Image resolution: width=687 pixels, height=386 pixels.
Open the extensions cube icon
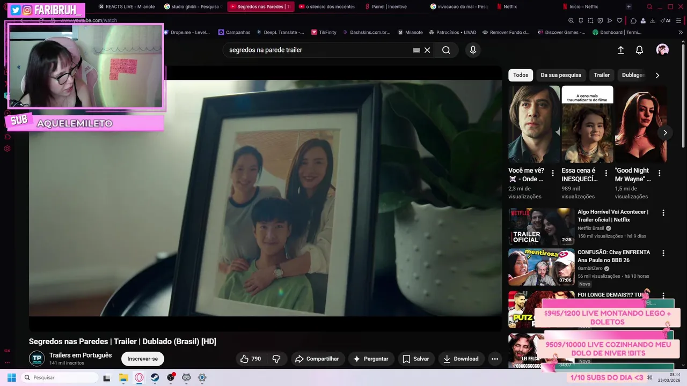[x=633, y=21]
